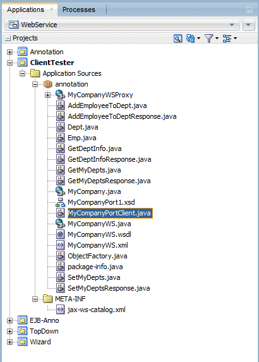Click the MyCompanyWSProxy web service icon
Image resolution: width=259 pixels, height=362 pixels.
click(x=60, y=95)
